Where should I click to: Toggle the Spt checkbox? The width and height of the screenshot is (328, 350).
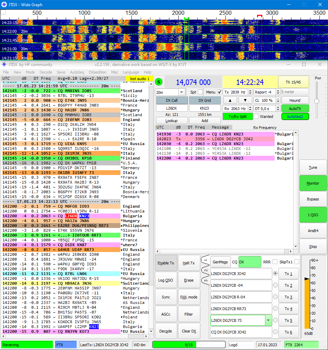(200, 92)
